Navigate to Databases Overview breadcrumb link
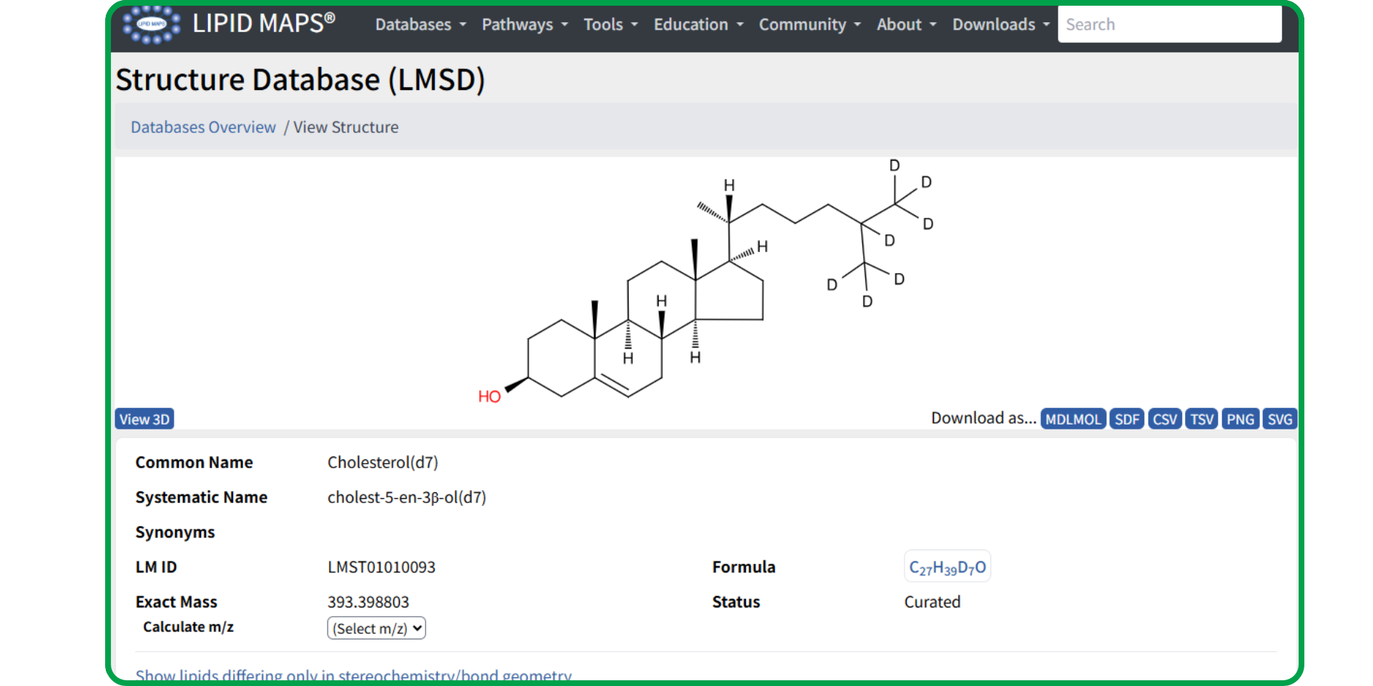 203,126
